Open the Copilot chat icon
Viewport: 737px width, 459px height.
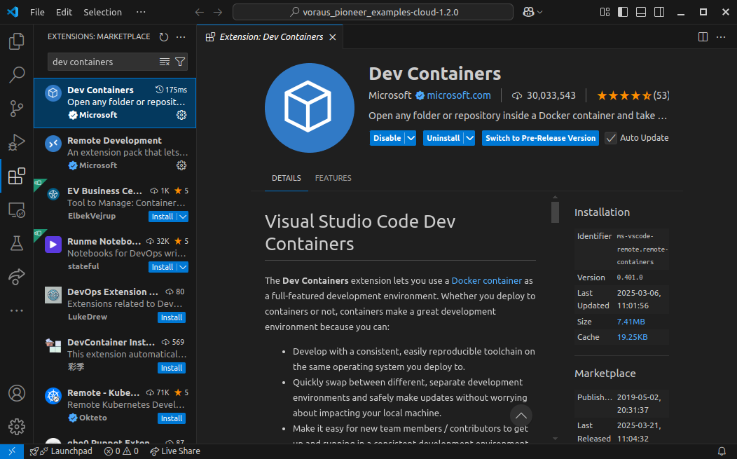[528, 12]
